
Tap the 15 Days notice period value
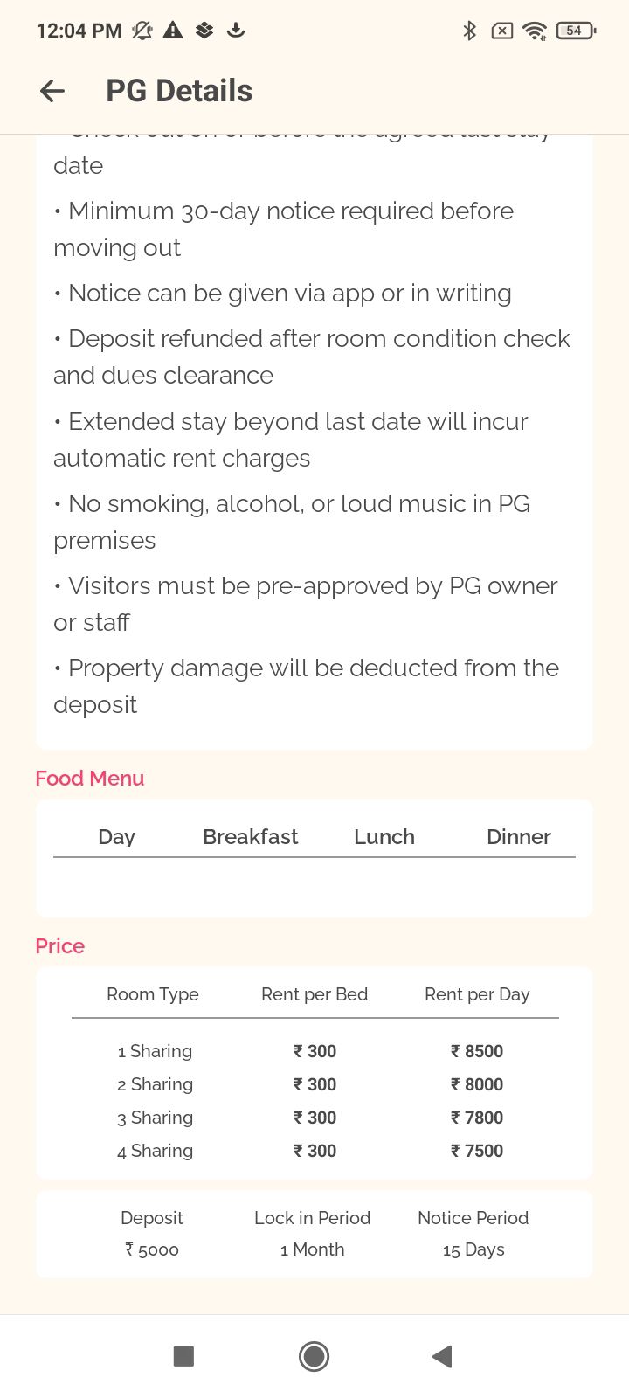[473, 1249]
